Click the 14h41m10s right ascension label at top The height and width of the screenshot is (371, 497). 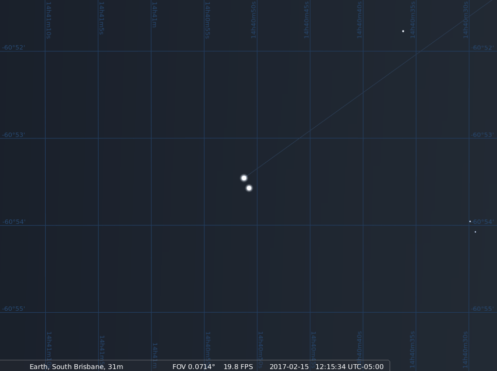pos(48,19)
